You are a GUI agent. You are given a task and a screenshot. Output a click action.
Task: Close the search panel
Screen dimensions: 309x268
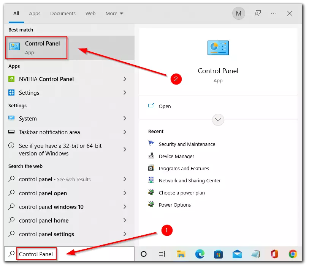290,13
